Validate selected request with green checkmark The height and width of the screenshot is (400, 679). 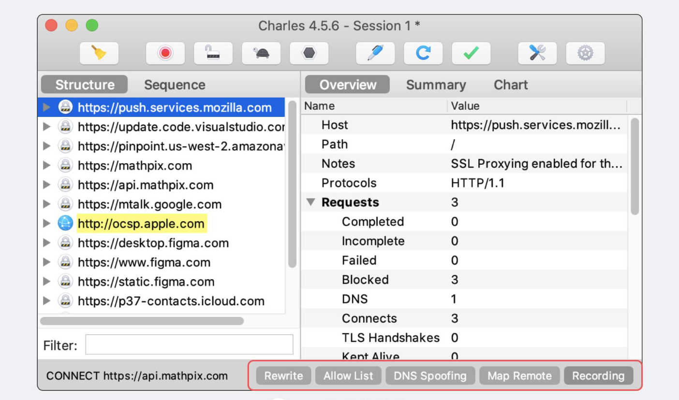pos(471,53)
